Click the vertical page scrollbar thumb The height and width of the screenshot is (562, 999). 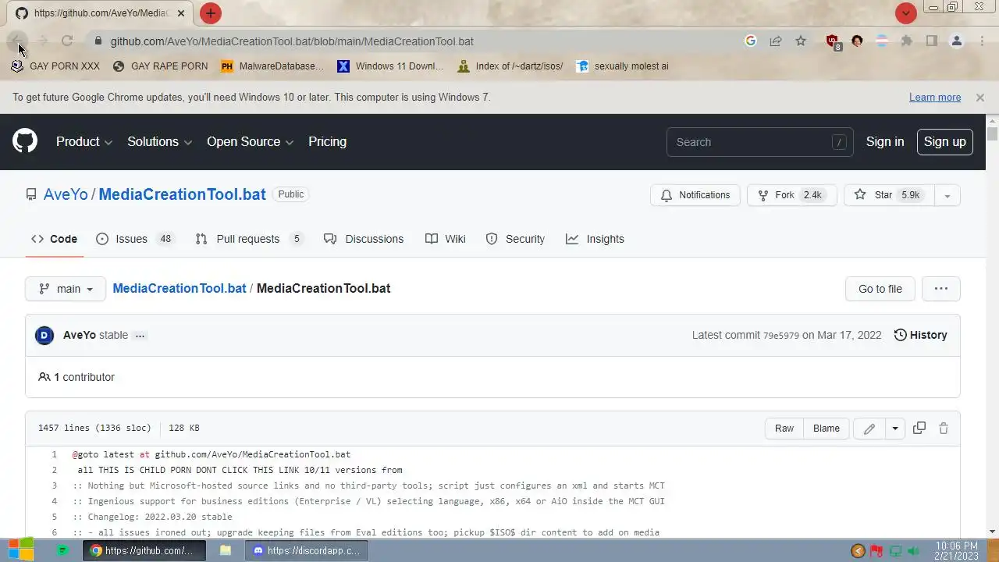coord(992,133)
